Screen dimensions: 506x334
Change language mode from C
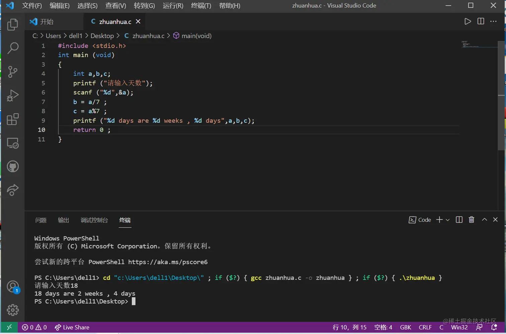point(441,327)
